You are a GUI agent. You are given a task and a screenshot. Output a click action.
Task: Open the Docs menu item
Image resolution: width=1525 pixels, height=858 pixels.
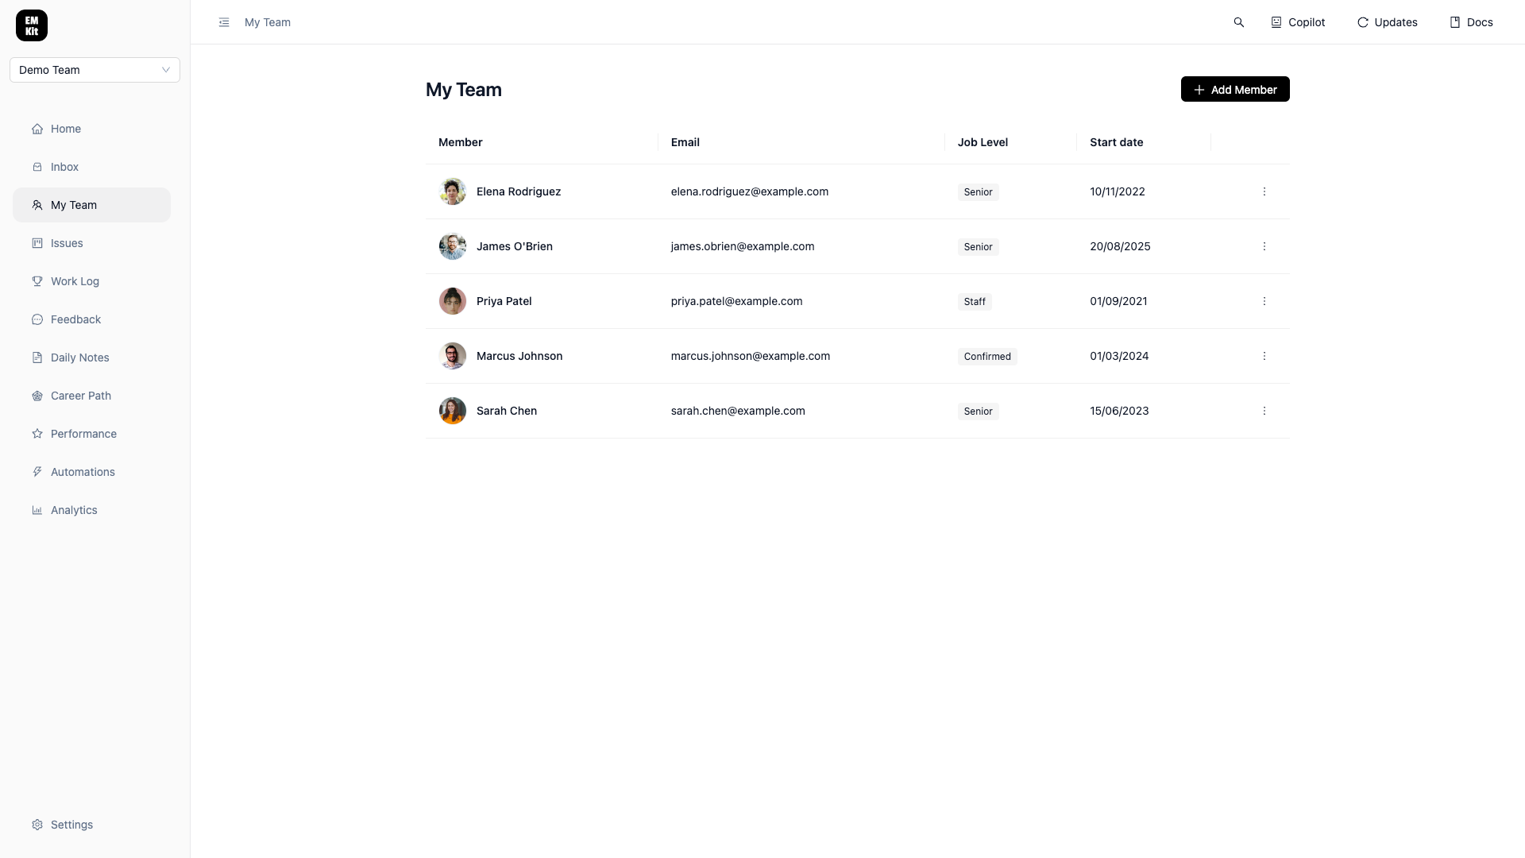1471,22
